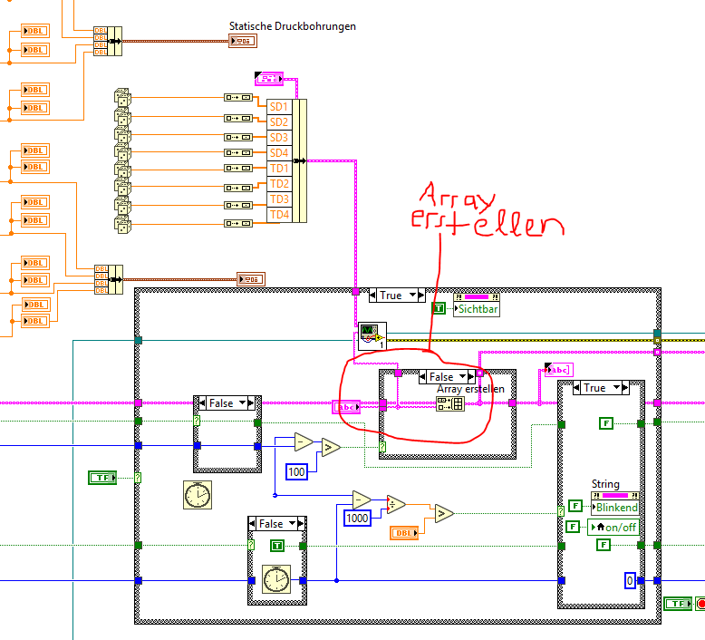Toggle the F constant wired to Blinkend
705x640 pixels.
pyautogui.click(x=575, y=506)
